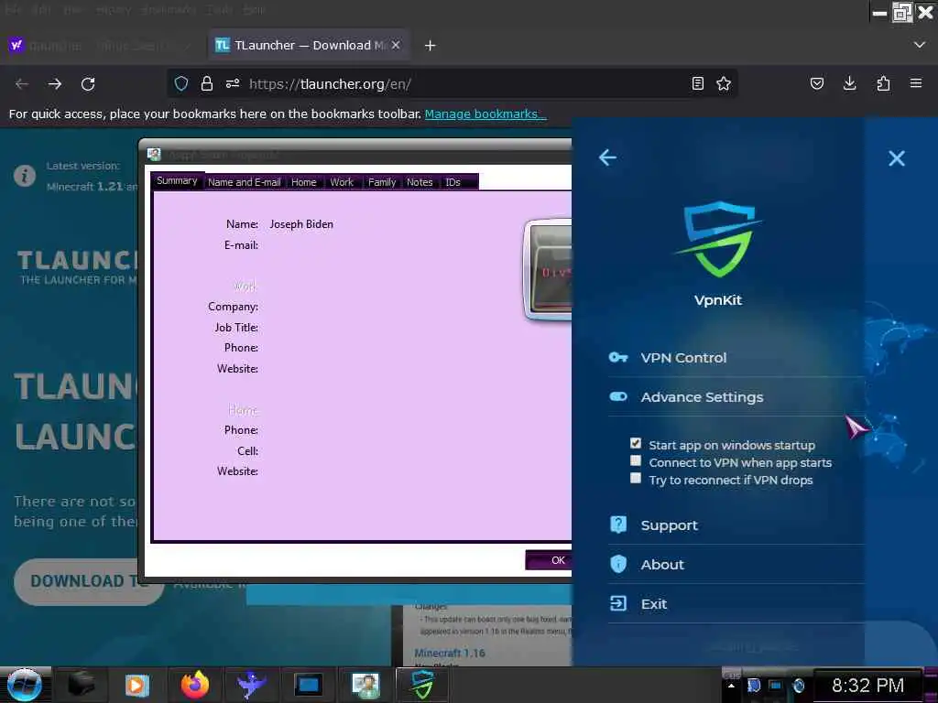Enable Connect to VPN when app starts
938x703 pixels.
coord(636,461)
